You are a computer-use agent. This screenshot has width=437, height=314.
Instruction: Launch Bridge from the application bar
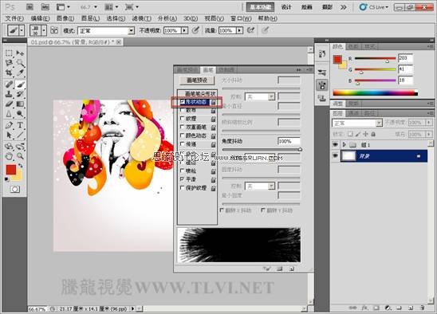[30, 7]
